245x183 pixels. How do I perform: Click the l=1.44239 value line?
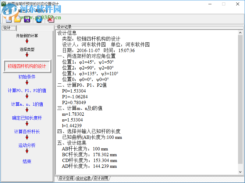[x=72, y=125]
